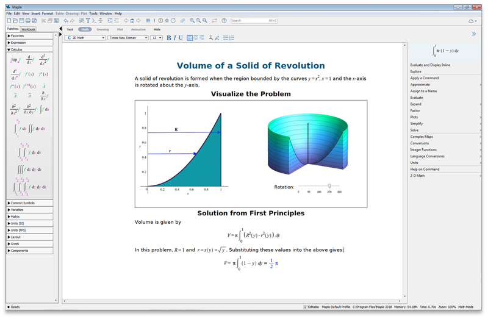Click the Rotation slider handle
Image resolution: width=488 pixels, height=319 pixels.
pyautogui.click(x=329, y=186)
